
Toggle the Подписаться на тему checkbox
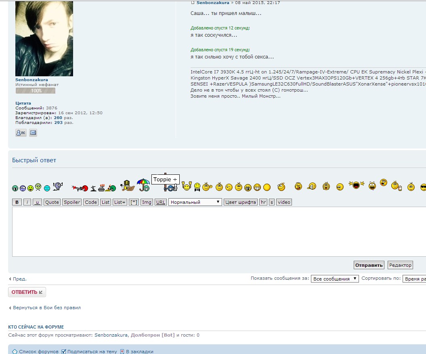63,352
